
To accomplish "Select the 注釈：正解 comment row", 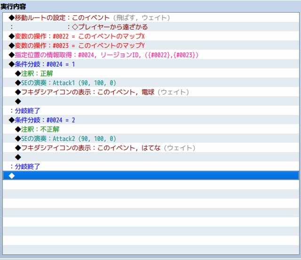I will tap(151, 73).
